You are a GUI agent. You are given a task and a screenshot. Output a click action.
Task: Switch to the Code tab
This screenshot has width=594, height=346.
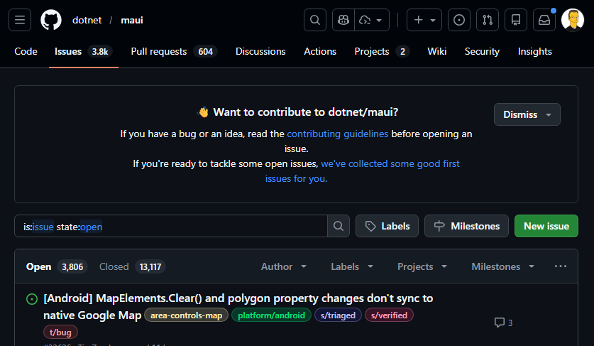(26, 51)
